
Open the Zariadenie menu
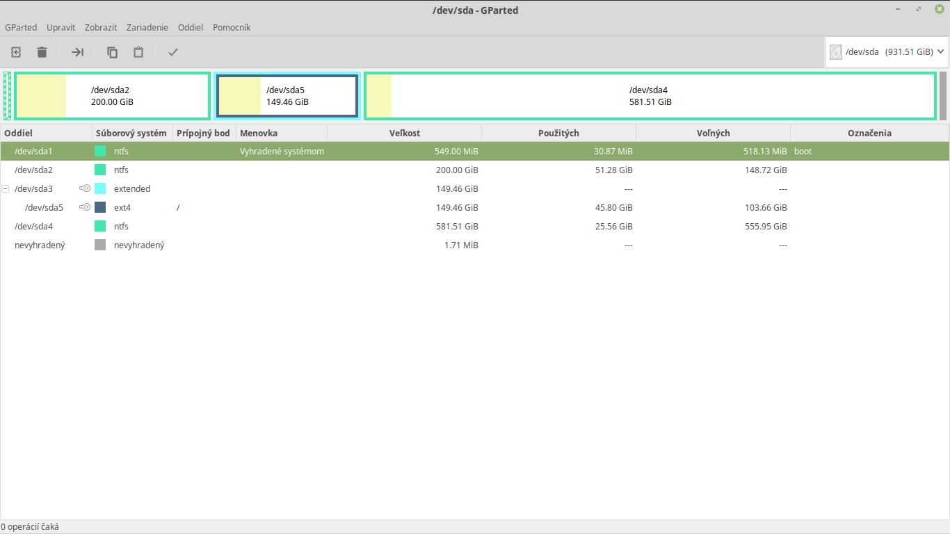pos(147,28)
